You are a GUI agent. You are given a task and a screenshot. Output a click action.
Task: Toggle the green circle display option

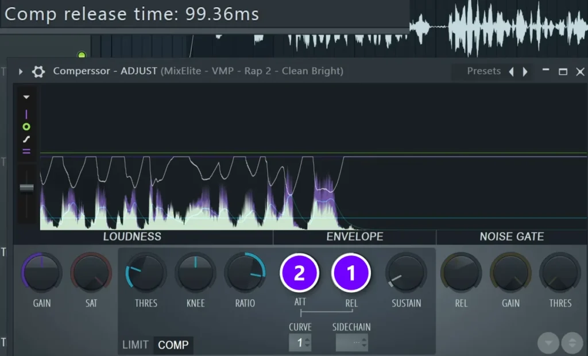[26, 127]
